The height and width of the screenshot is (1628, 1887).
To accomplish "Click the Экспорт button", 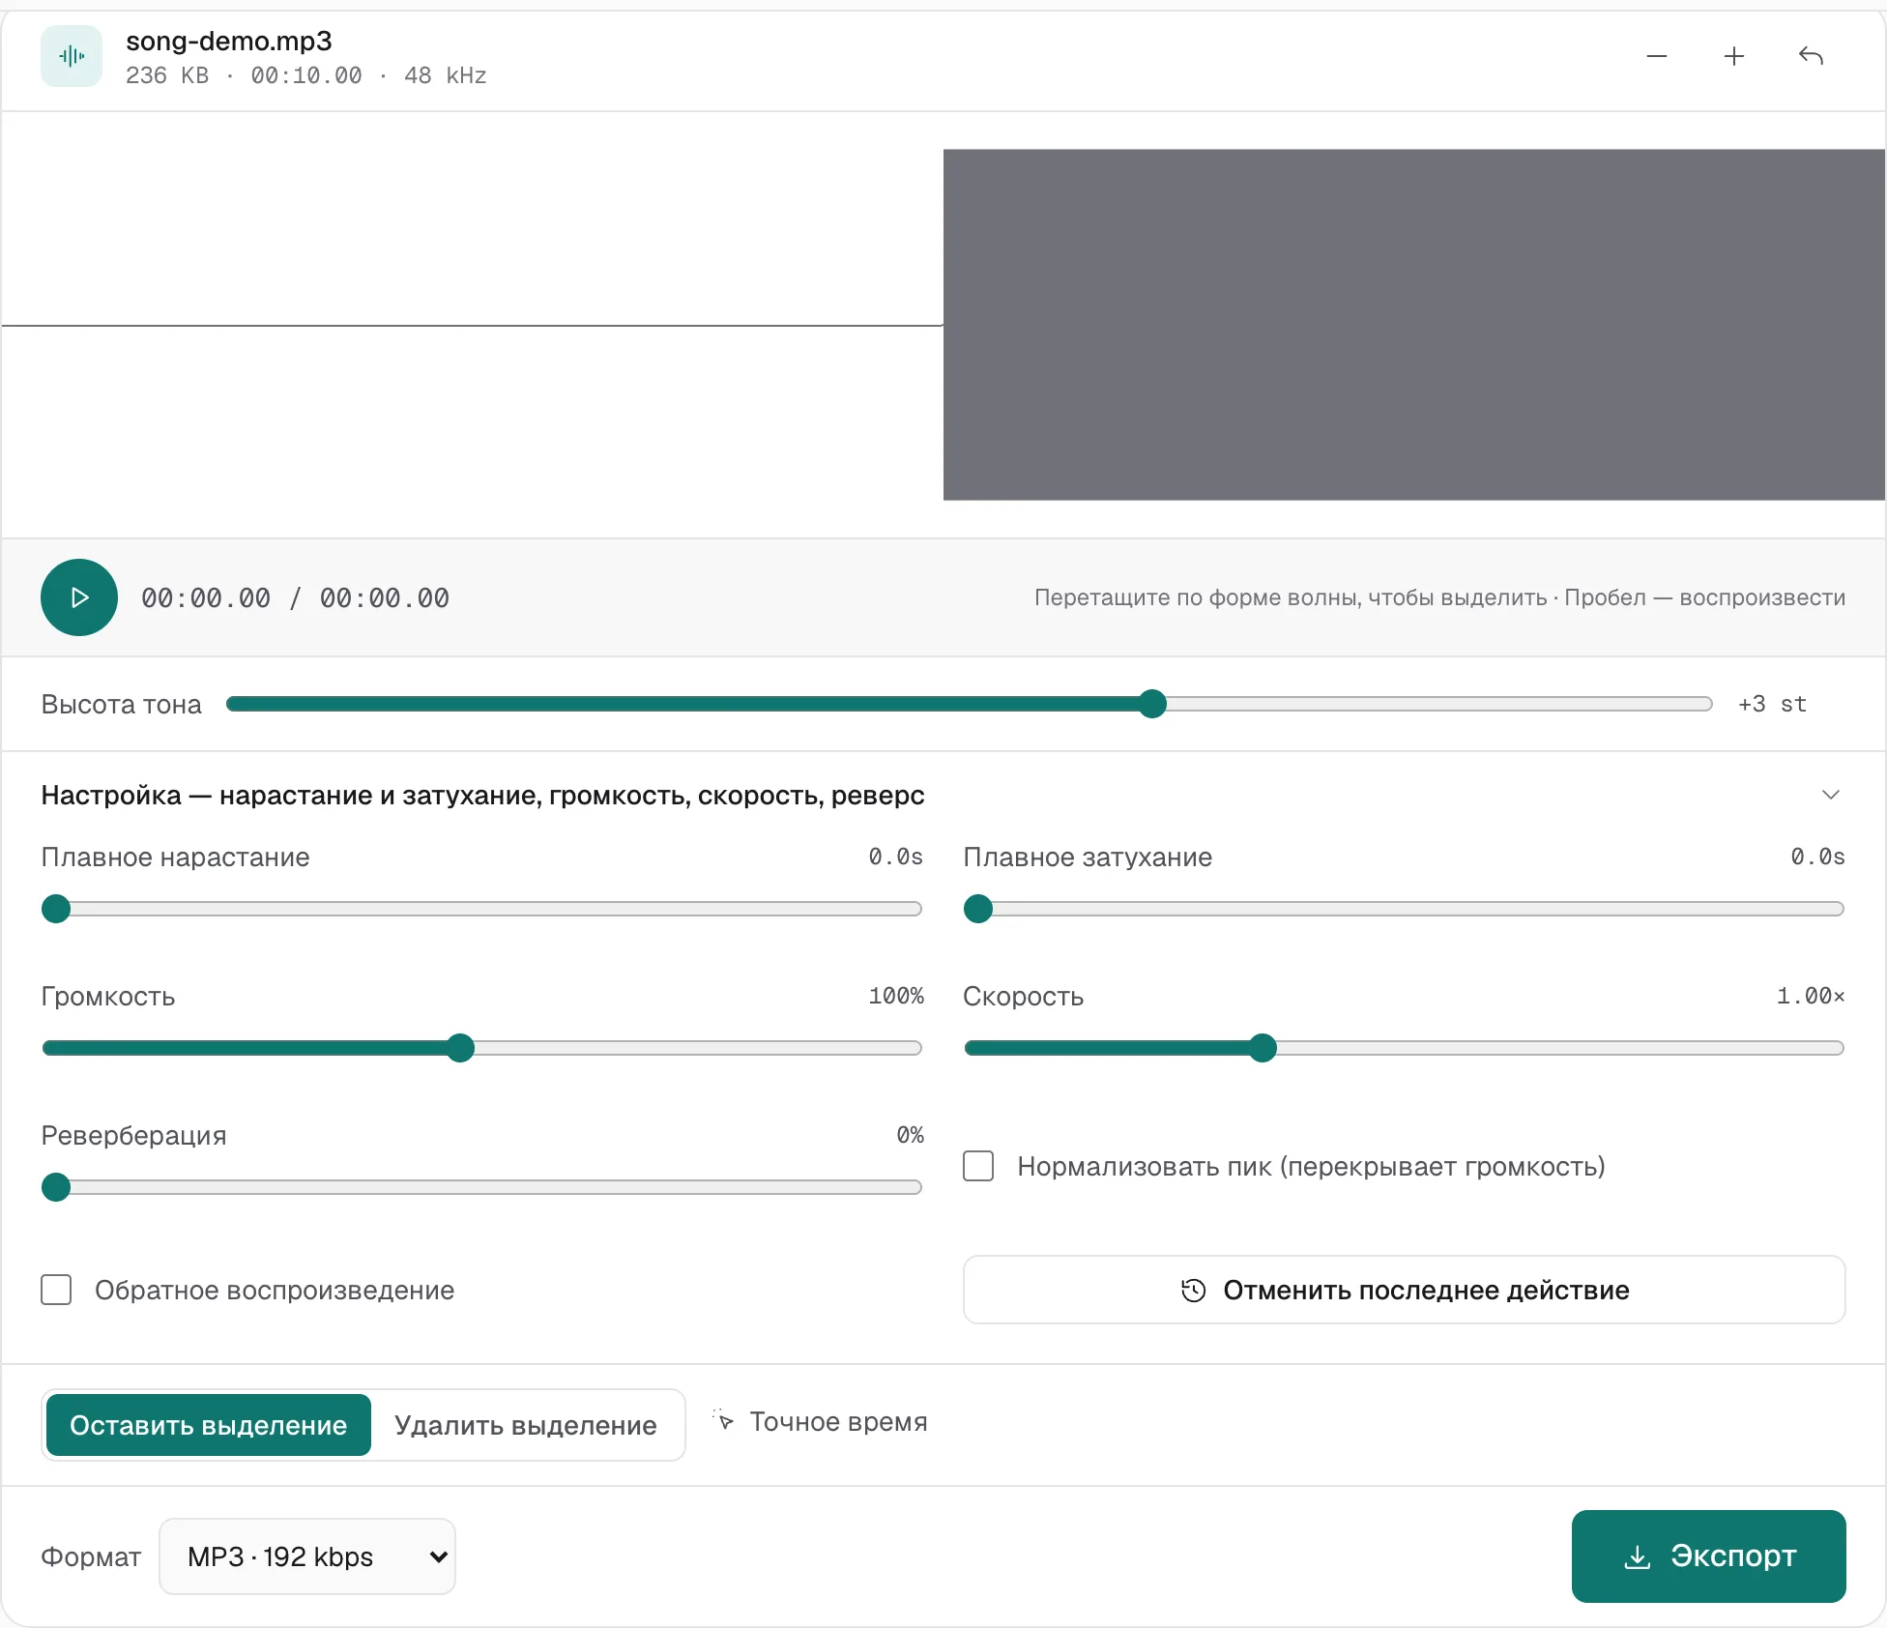I will click(1708, 1556).
